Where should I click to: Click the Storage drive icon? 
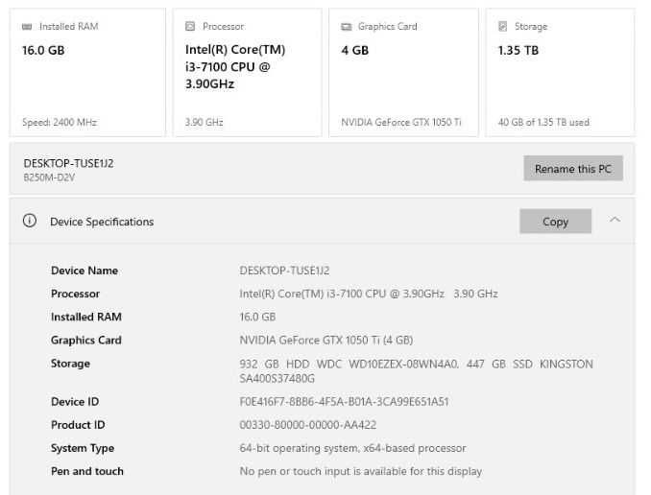502,27
